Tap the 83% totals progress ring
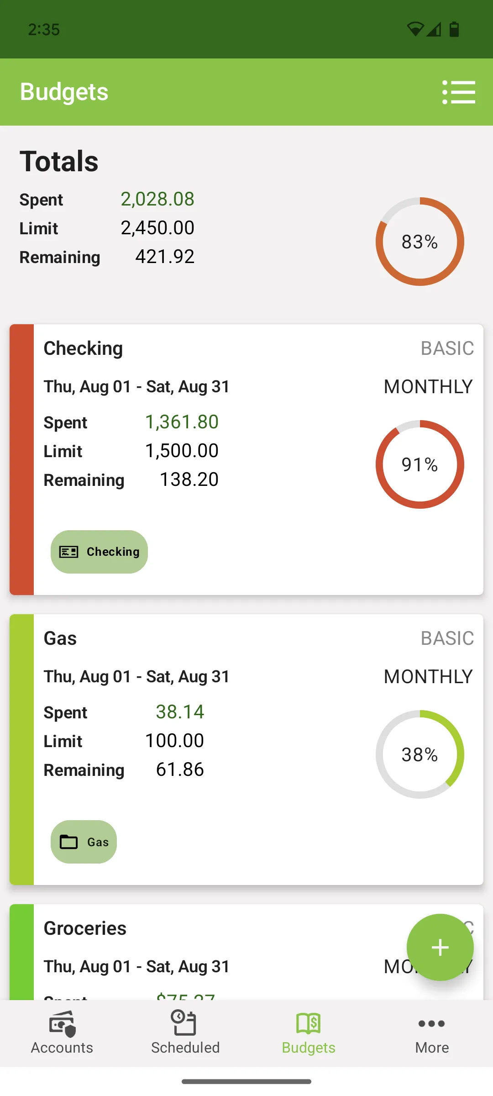This screenshot has height=1096, width=493. 420,242
